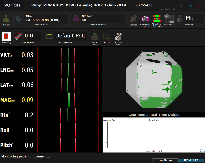Image resolution: width=205 pixels, height=163 pixels.
Task: Toggle the Monitoring pause button
Action: tap(6, 36)
